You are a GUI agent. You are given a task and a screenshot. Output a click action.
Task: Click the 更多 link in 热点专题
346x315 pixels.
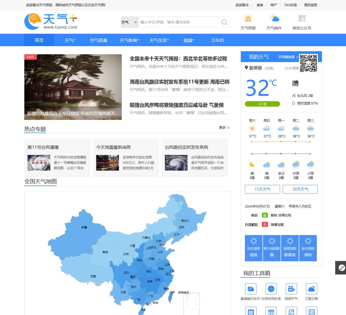pyautogui.click(x=224, y=127)
